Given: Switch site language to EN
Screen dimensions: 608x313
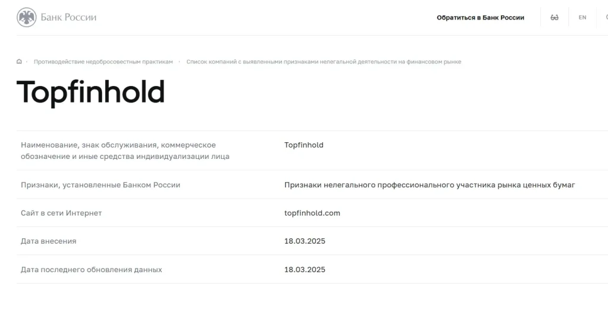Looking at the screenshot, I should click(582, 18).
